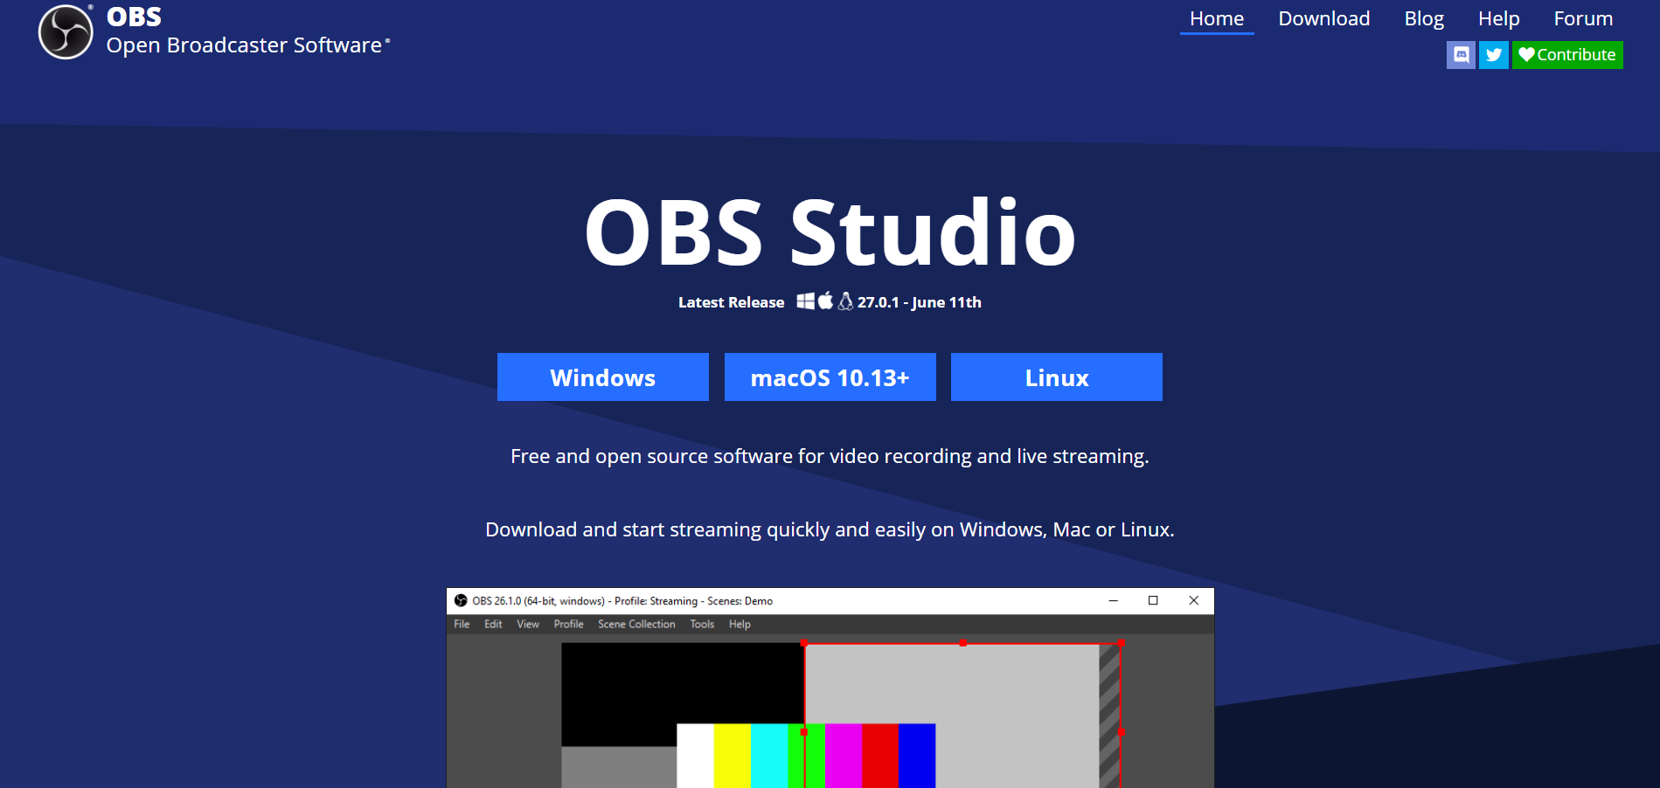Click the blue color bar in preview
This screenshot has width=1660, height=788.
[x=917, y=756]
